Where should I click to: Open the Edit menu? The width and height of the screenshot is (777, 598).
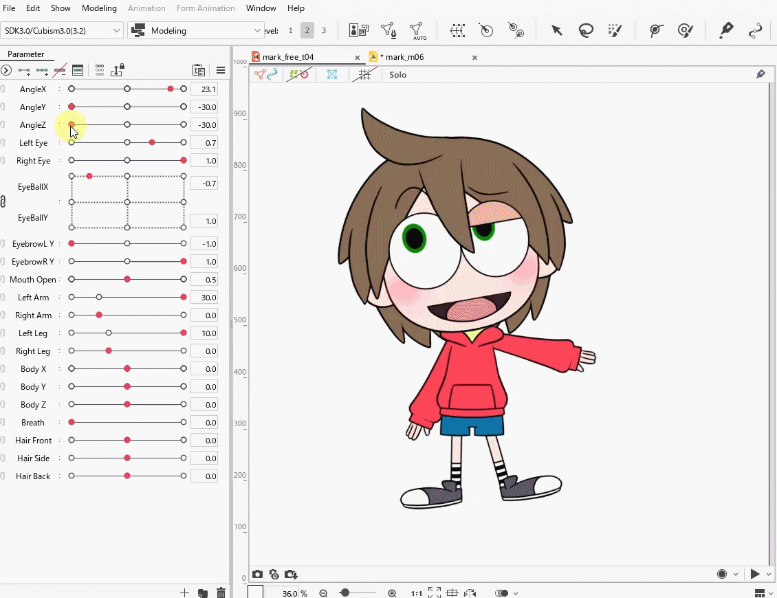click(x=33, y=8)
